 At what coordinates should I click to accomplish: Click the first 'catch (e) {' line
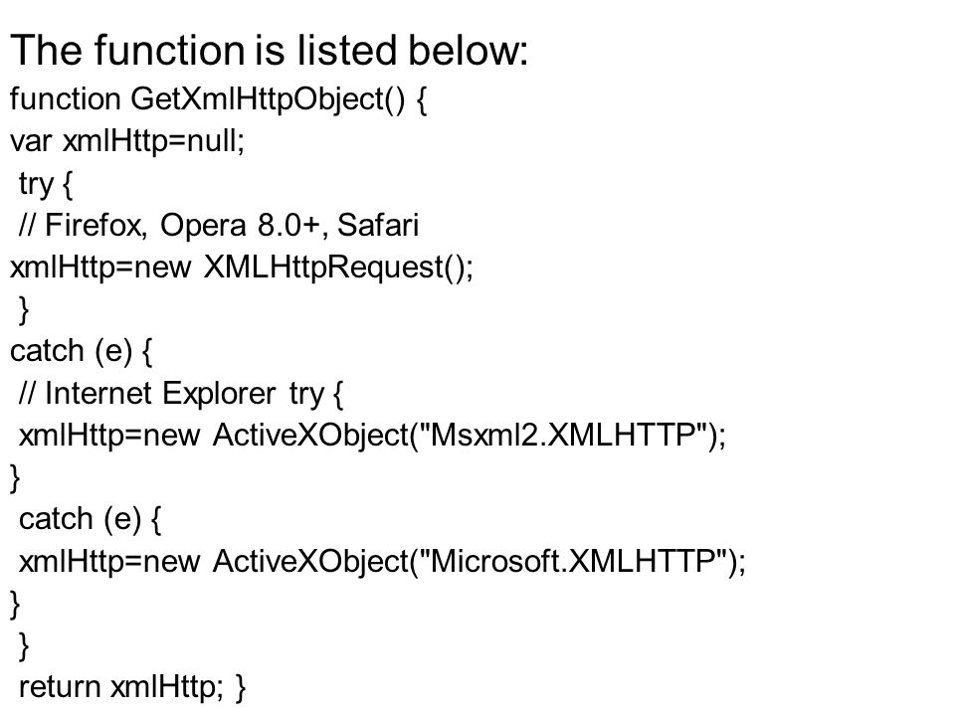pos(81,351)
